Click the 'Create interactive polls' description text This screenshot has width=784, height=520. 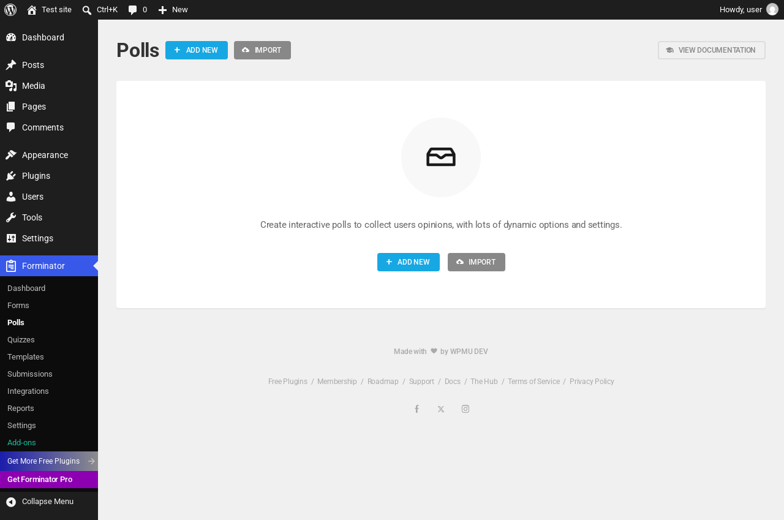tap(441, 225)
